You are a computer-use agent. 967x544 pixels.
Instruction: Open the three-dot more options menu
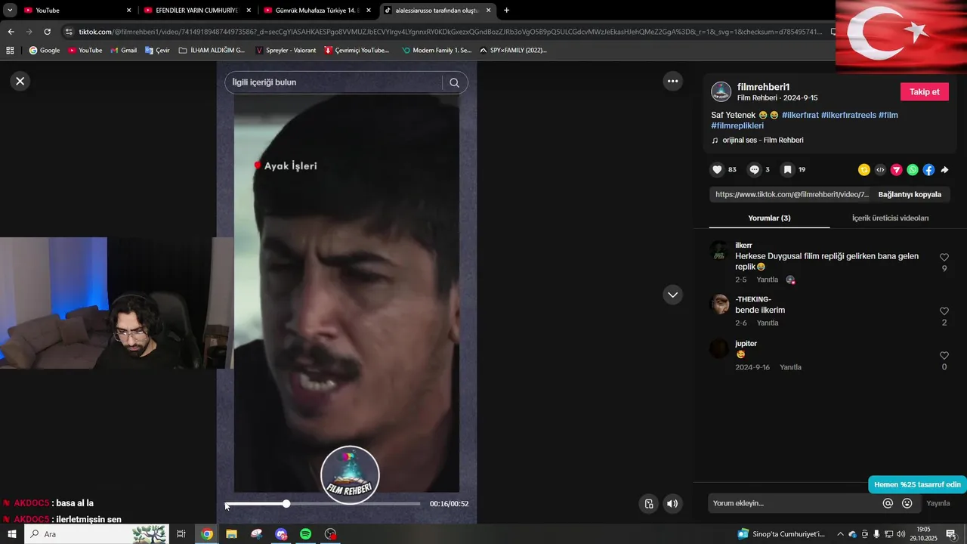click(672, 81)
